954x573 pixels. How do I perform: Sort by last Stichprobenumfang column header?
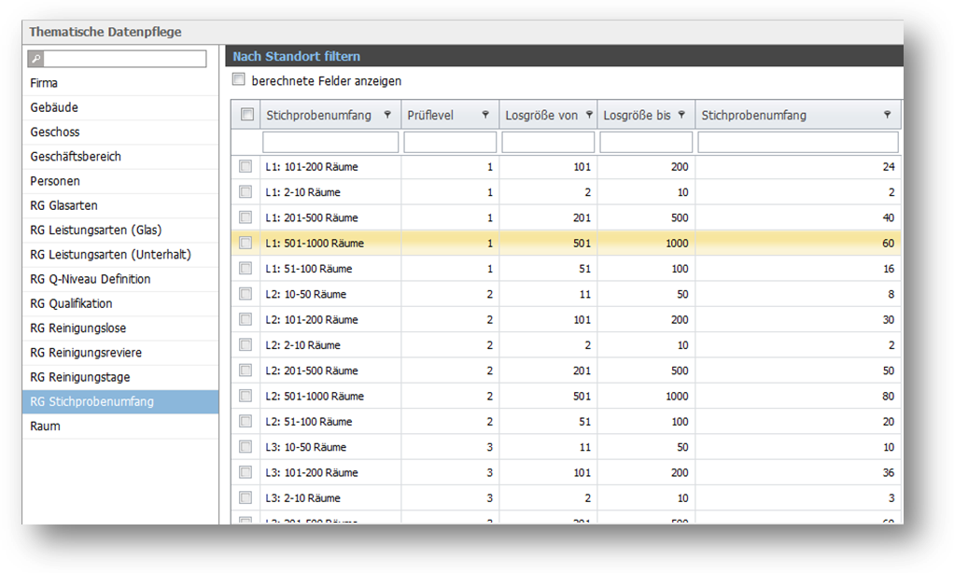pos(754,115)
